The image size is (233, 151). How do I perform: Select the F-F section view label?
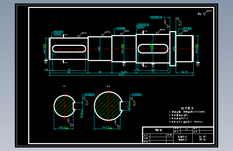tap(64, 86)
